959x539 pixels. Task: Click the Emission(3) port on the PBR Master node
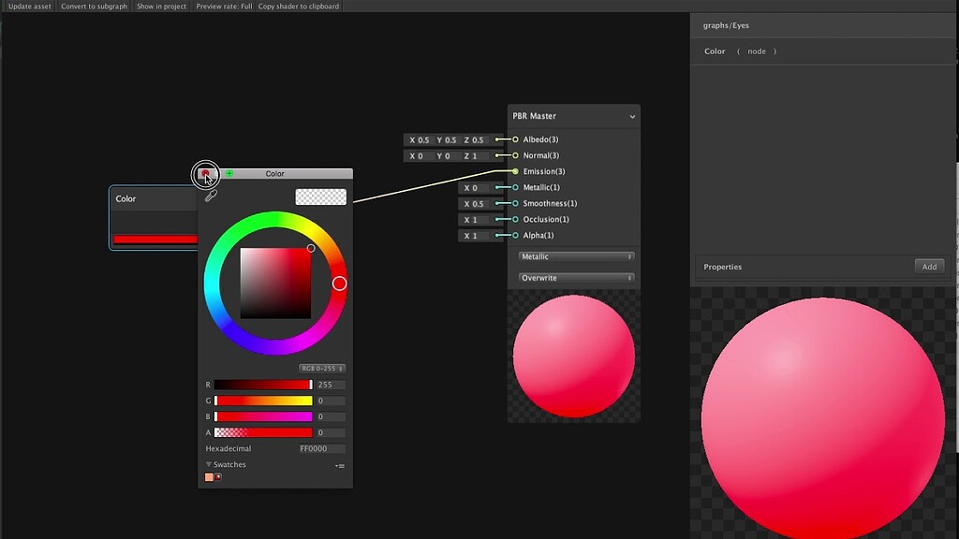(x=516, y=171)
